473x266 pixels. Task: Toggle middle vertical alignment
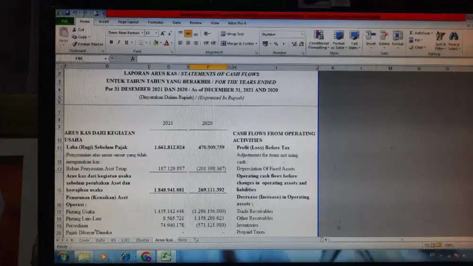click(x=188, y=34)
